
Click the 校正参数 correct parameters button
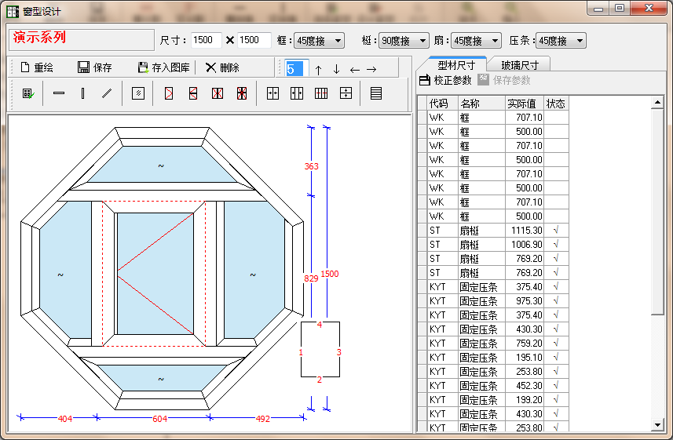click(x=445, y=80)
